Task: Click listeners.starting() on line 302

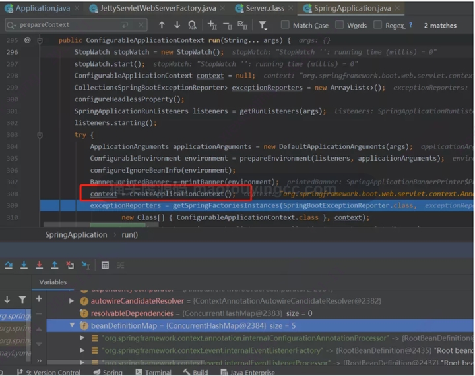Action: pos(114,123)
